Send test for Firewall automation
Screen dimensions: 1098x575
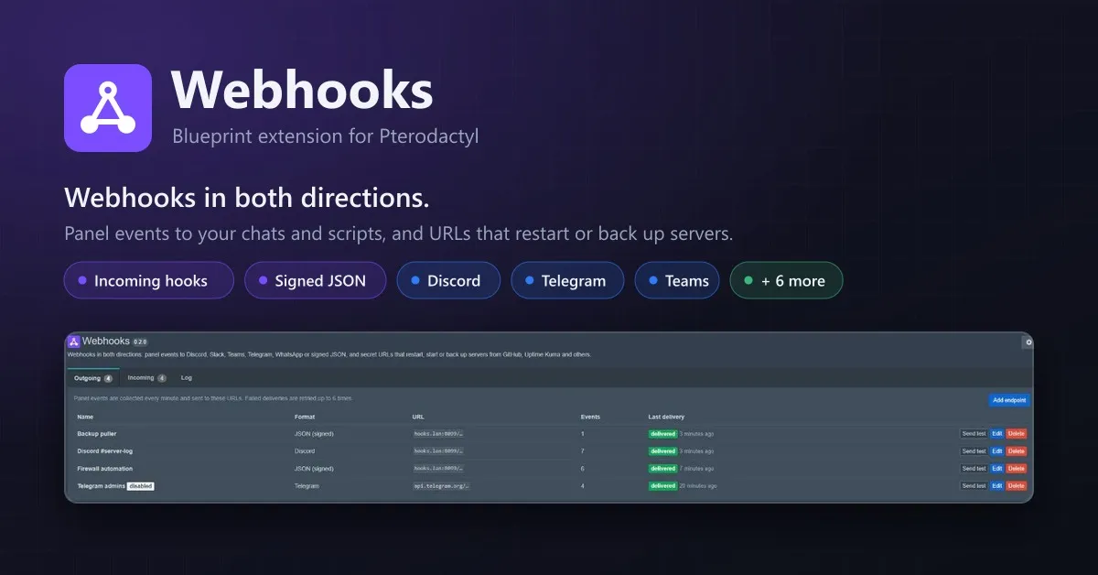point(974,468)
